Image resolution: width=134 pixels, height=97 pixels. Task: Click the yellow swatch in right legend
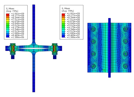(63, 21)
